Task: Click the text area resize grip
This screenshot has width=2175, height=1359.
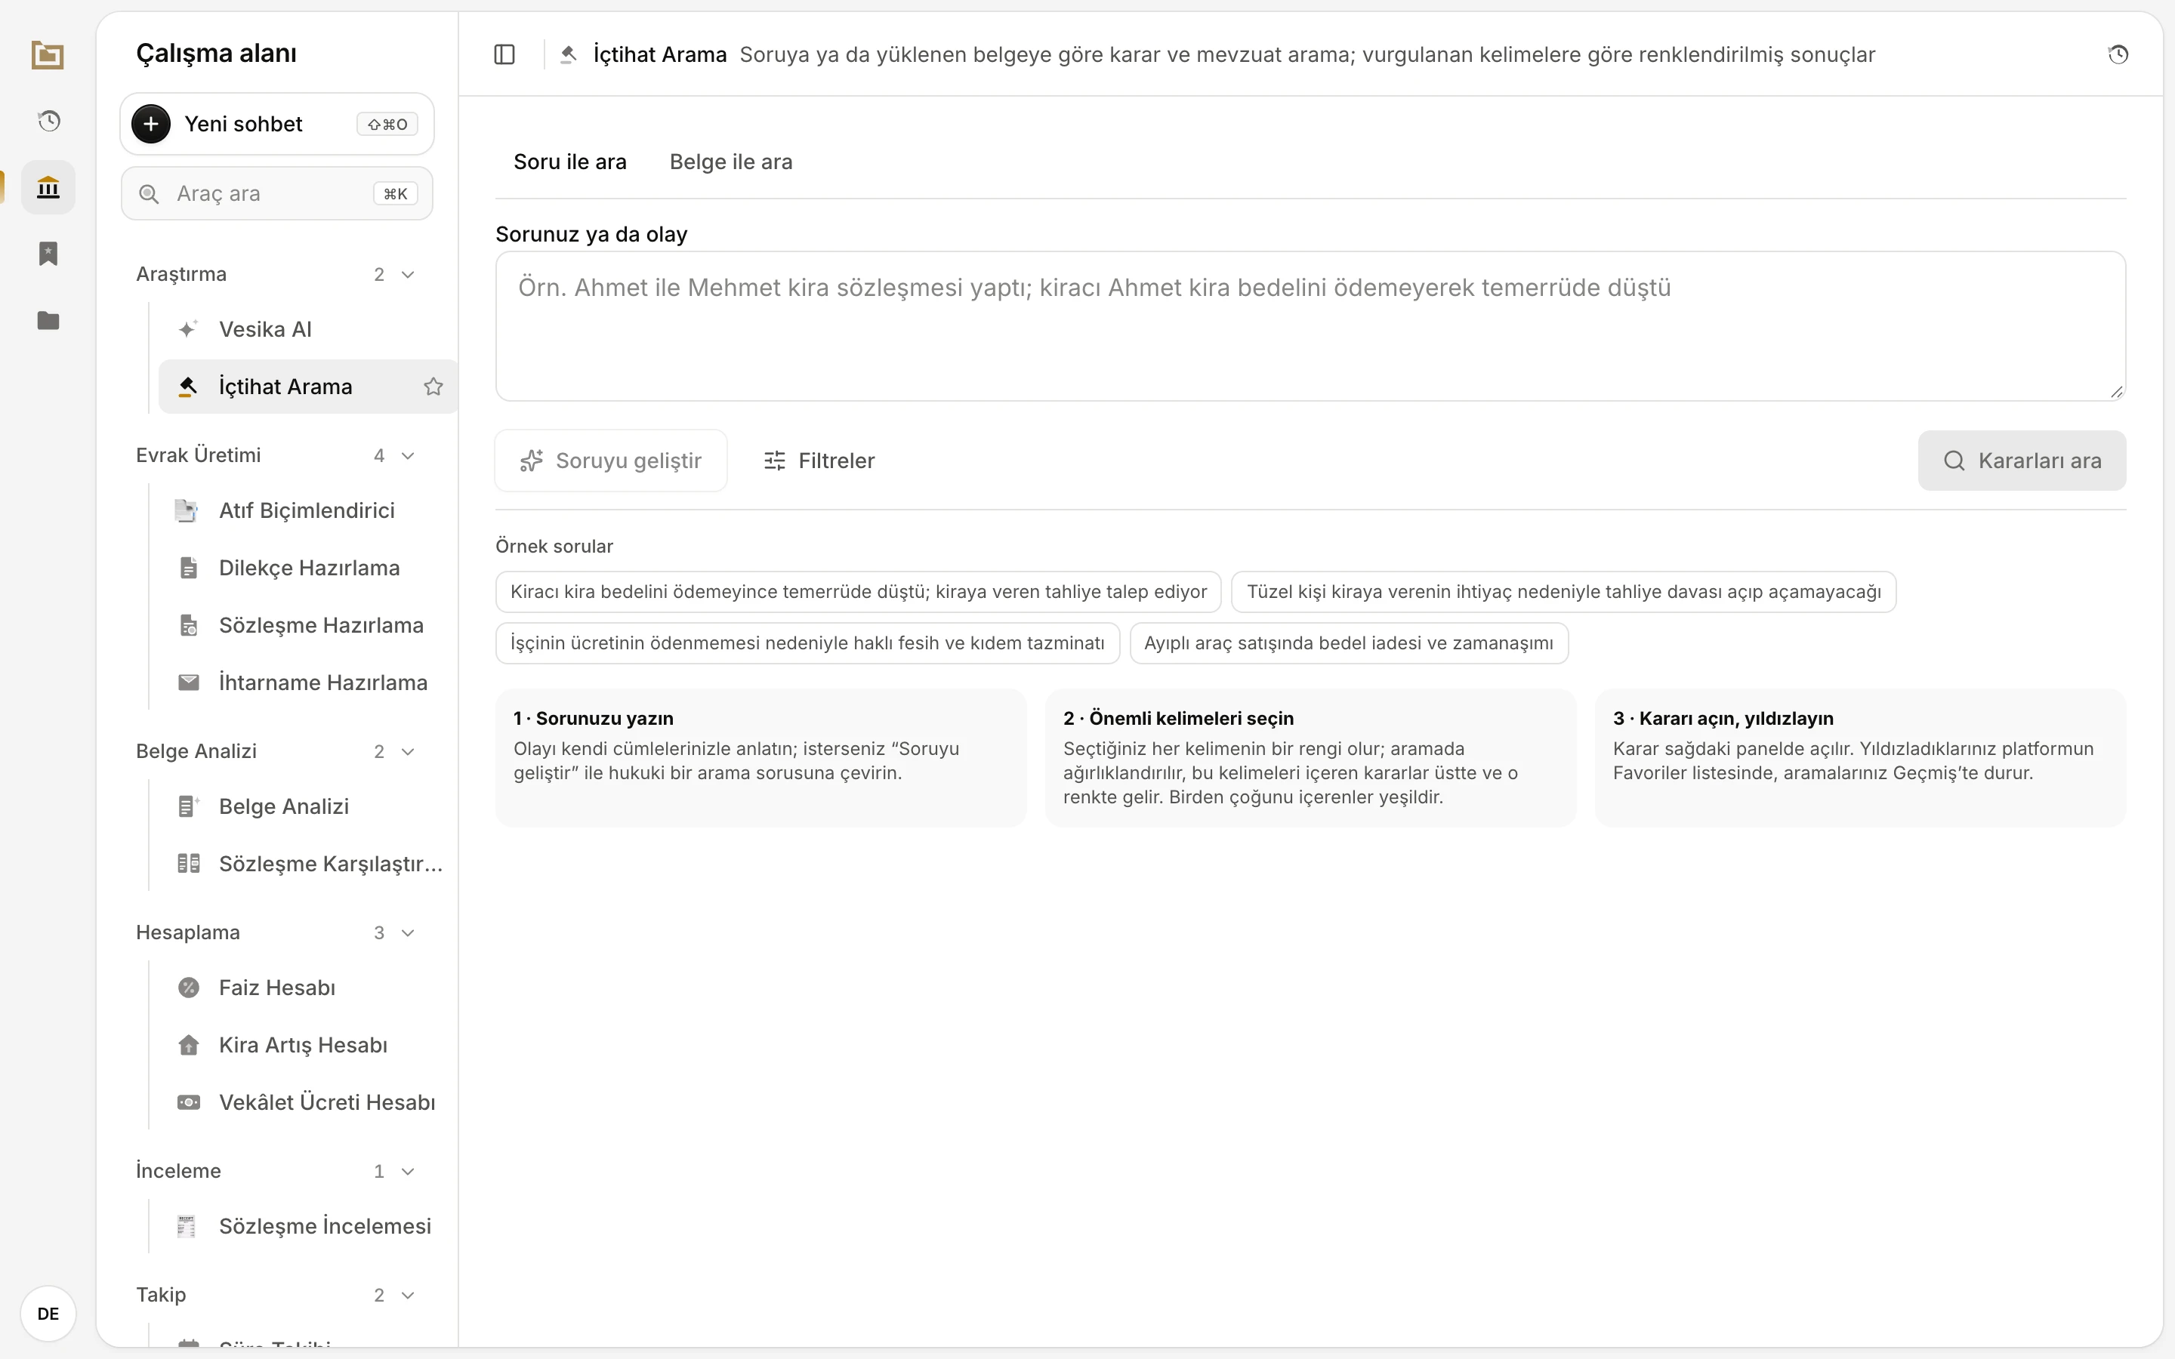Action: pos(2117,391)
